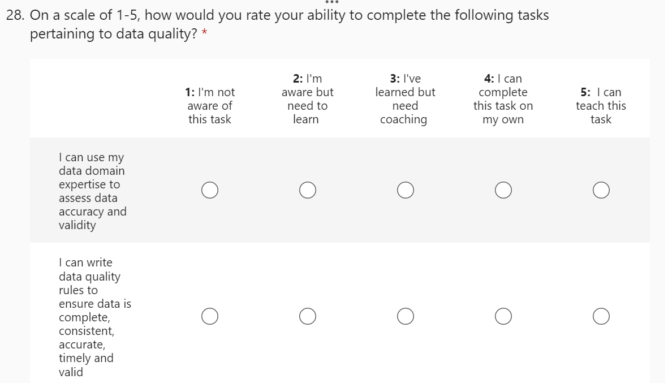Click the "3: I've learned but need coaching" header
This screenshot has width=668, height=383.
click(405, 99)
